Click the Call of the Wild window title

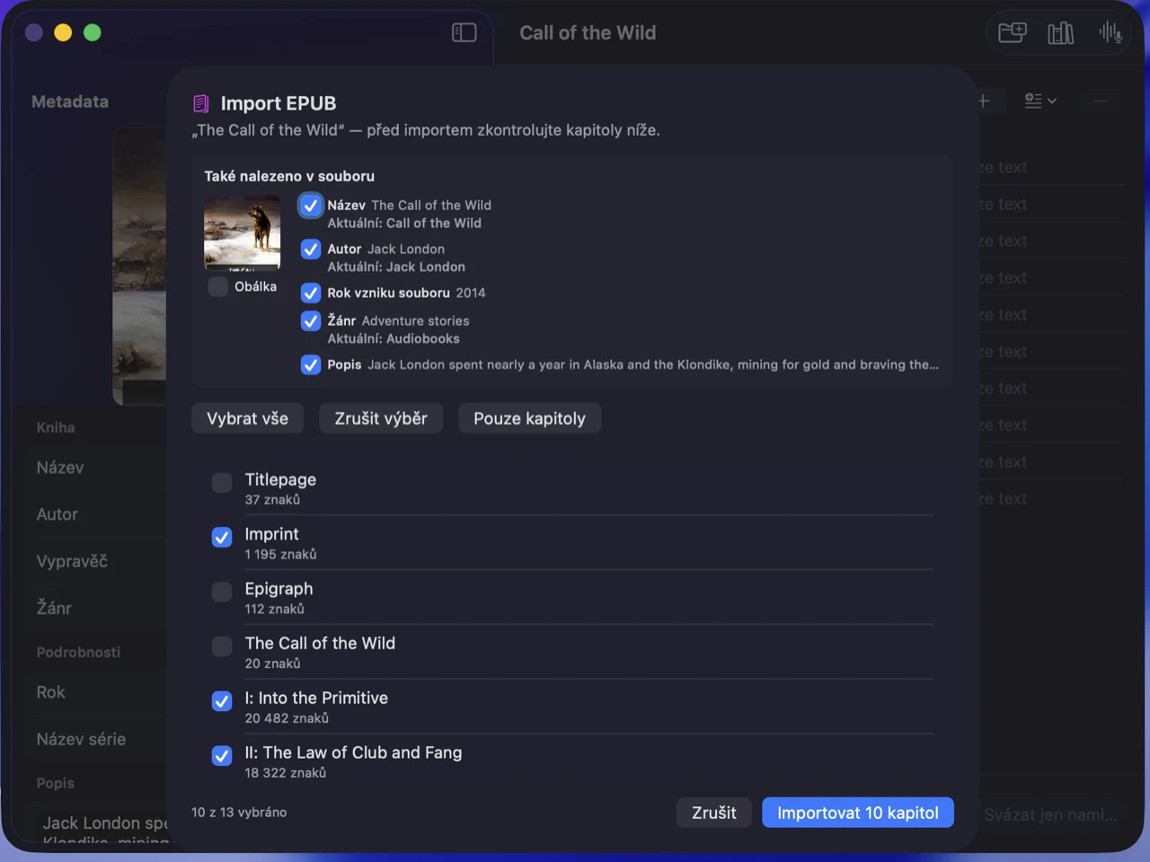tap(588, 33)
